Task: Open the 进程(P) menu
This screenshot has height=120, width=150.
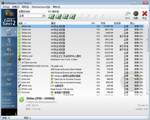Action: pos(16,7)
